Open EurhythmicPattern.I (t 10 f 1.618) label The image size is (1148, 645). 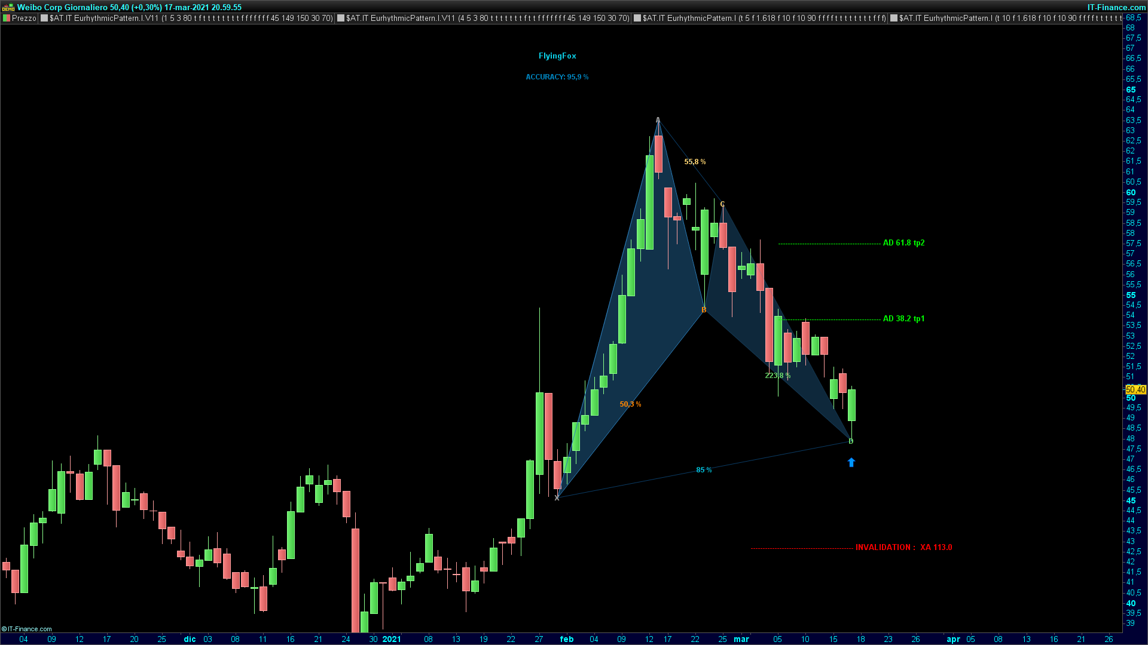1010,19
